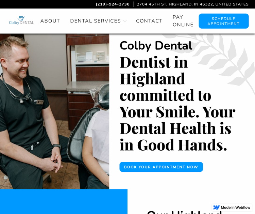
Task: Open the Made in Webflow badge text
Action: pyautogui.click(x=236, y=208)
